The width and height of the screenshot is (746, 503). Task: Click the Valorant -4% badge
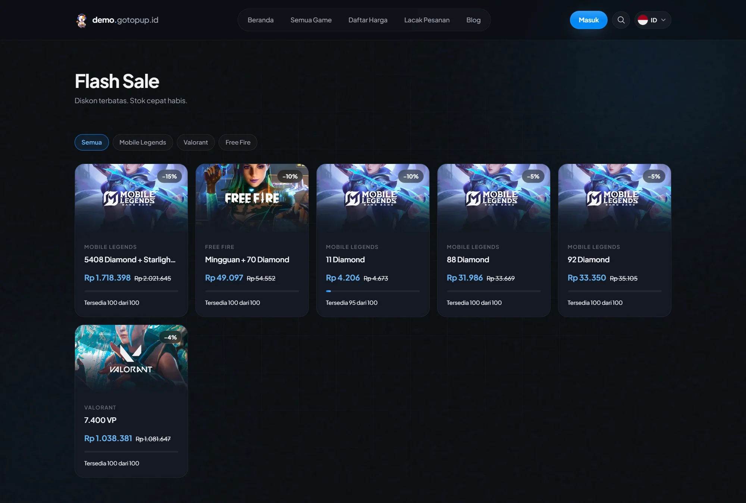pyautogui.click(x=170, y=338)
